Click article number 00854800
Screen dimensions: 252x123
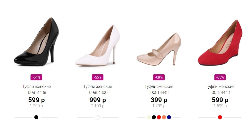[98, 92]
